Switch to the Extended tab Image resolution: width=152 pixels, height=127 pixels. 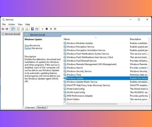coord(30,107)
